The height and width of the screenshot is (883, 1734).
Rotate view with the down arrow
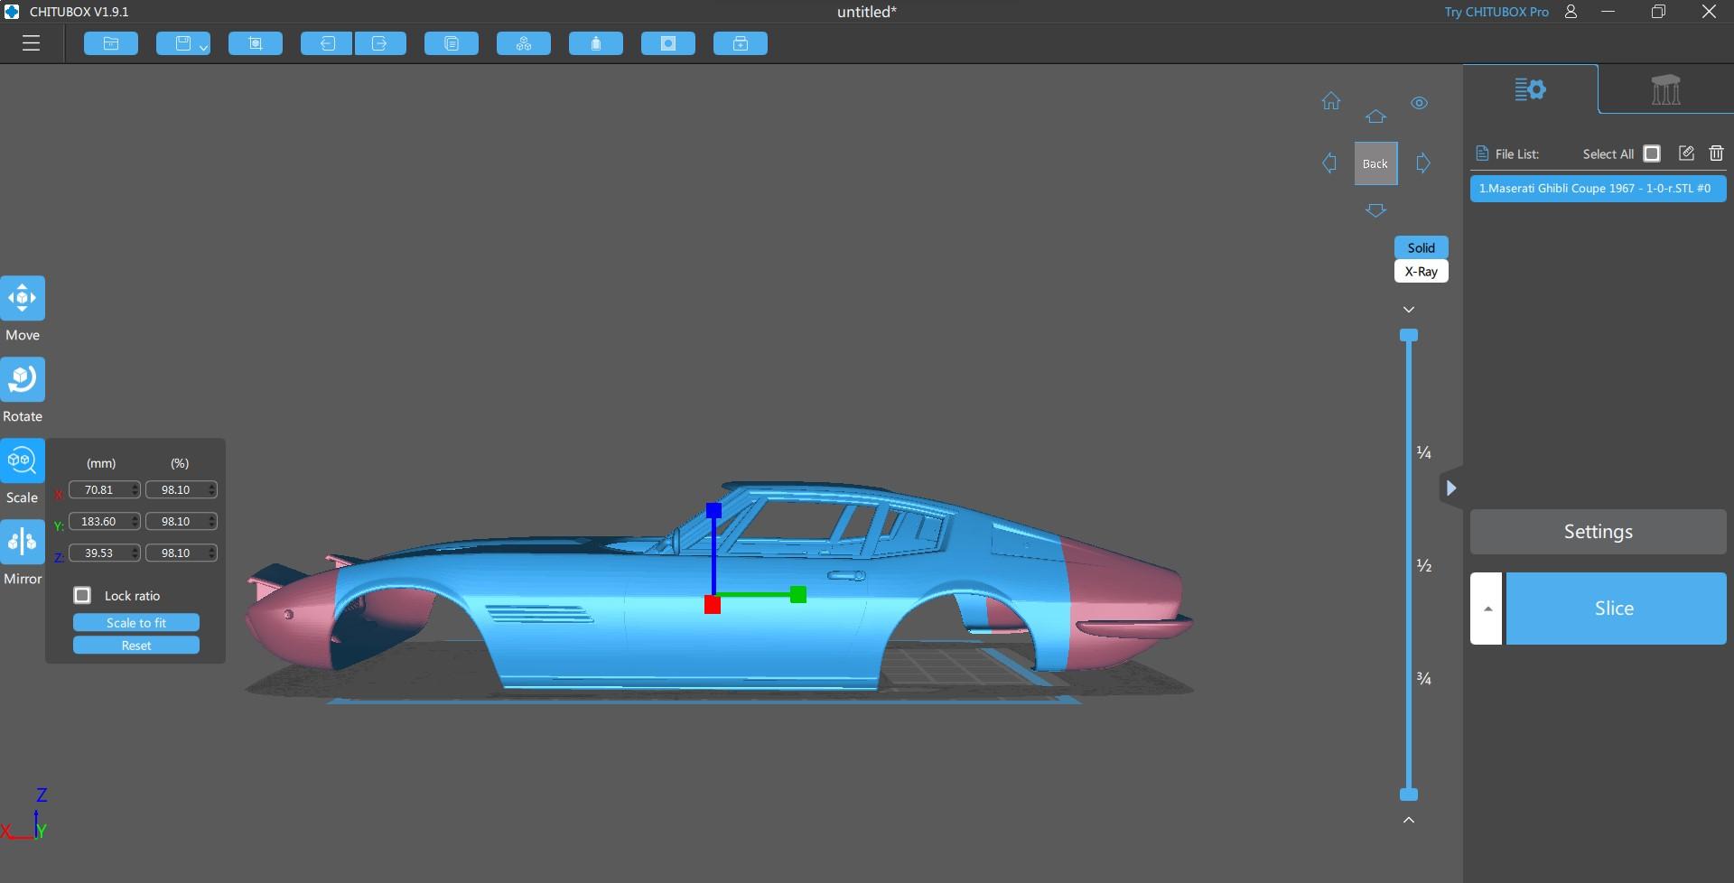click(x=1375, y=210)
